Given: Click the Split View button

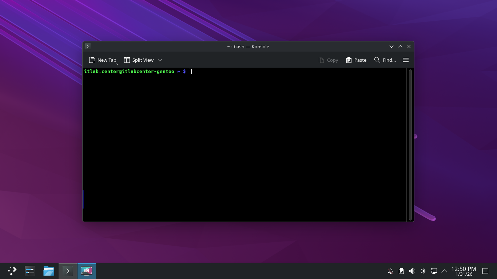Looking at the screenshot, I should pyautogui.click(x=139, y=60).
